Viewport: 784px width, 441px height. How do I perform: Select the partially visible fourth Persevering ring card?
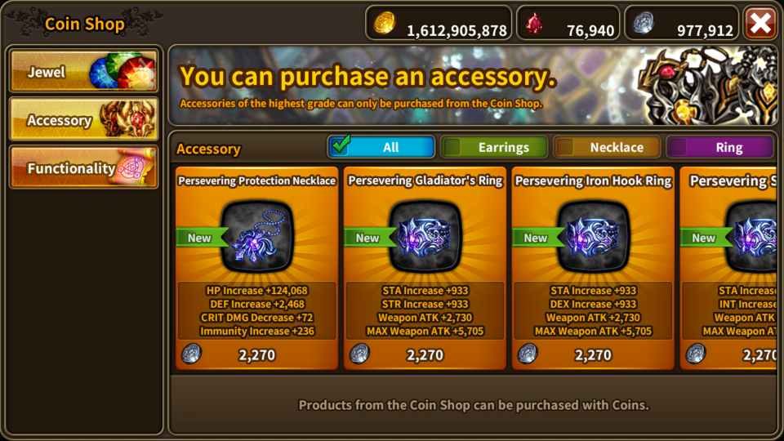click(728, 269)
